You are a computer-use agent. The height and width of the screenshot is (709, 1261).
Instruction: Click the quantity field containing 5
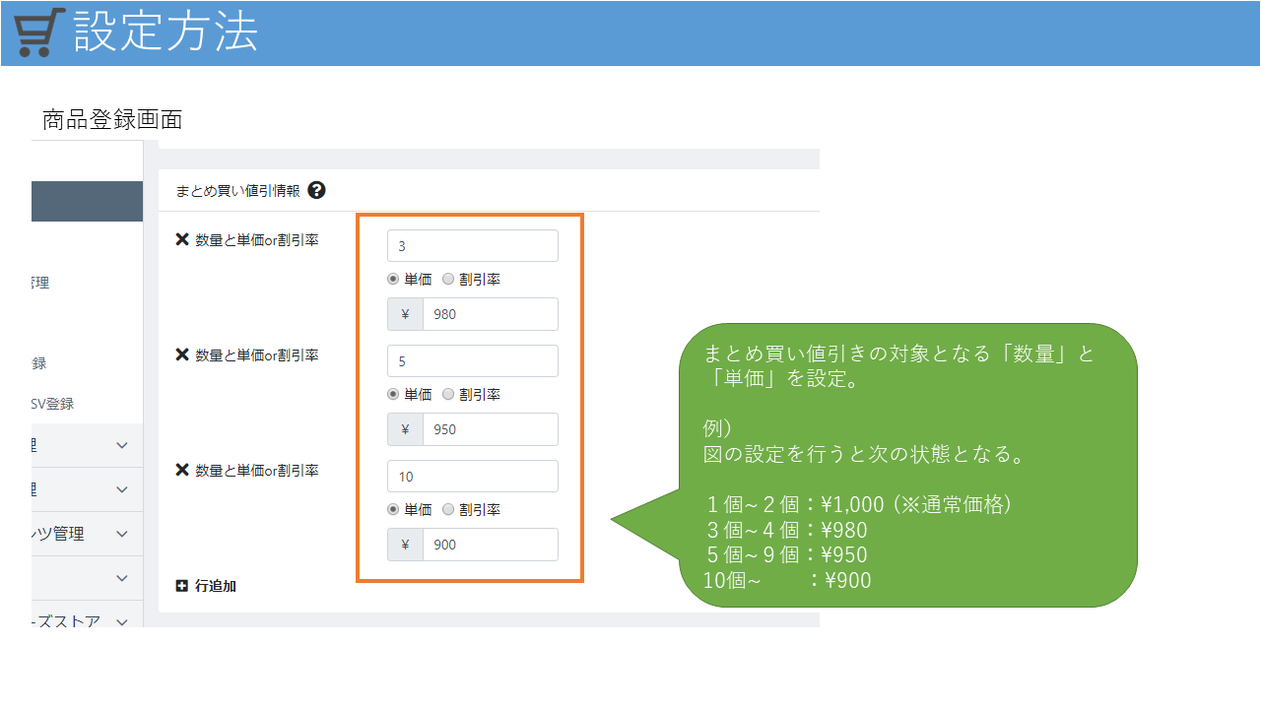[x=473, y=361]
